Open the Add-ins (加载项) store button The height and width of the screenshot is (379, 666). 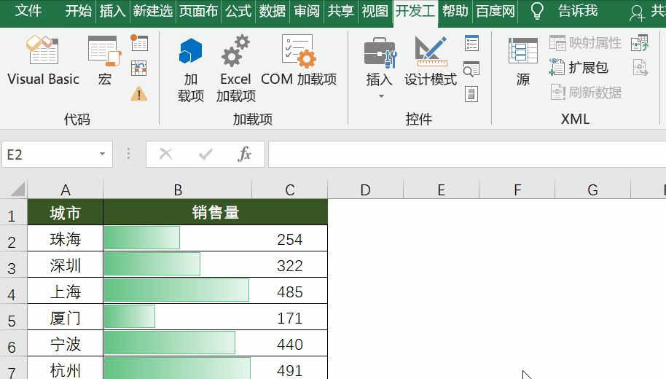click(191, 69)
